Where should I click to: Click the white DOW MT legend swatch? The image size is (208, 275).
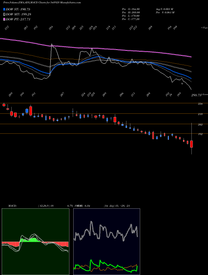(5, 15)
